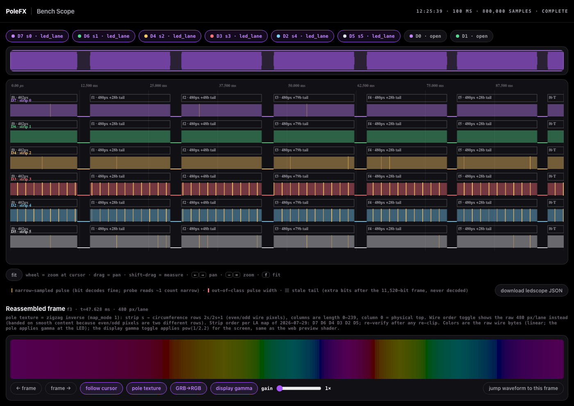The image size is (574, 406).
Task: Toggle display gamma option
Action: coord(234,388)
